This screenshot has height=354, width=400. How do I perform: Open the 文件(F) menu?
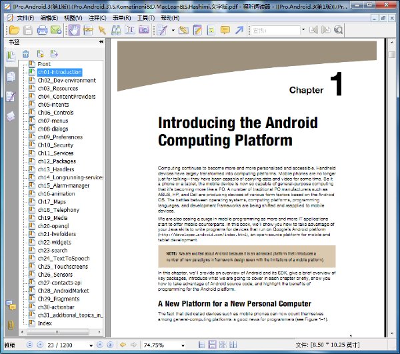25,18
